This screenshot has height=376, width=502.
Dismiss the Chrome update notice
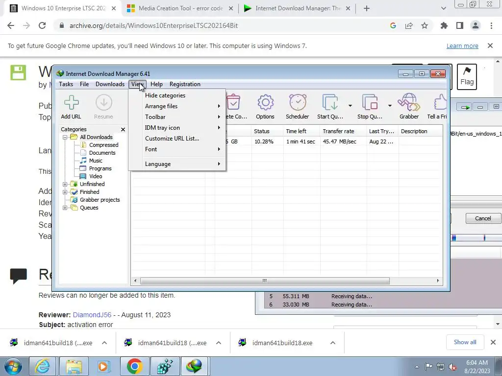click(x=490, y=46)
